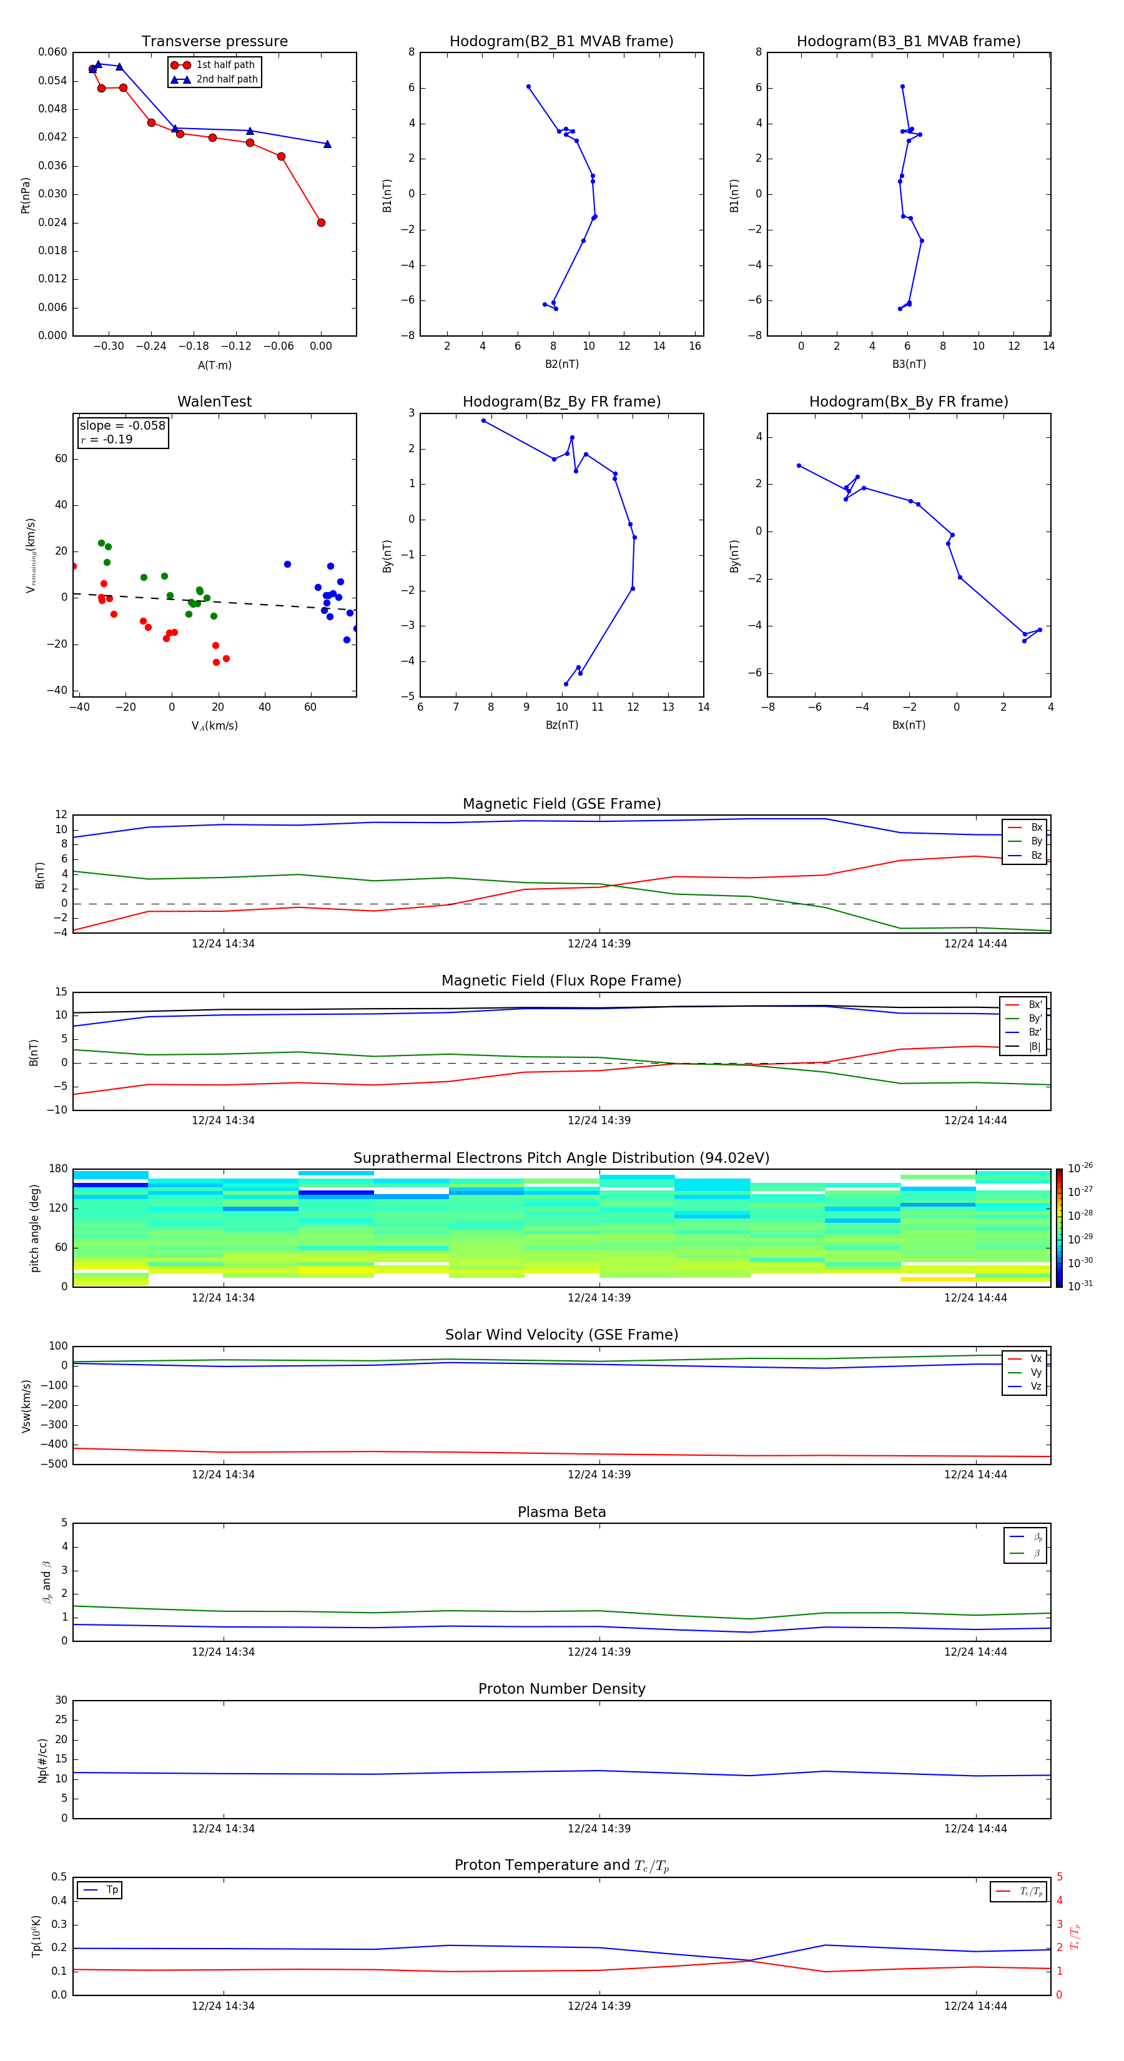This screenshot has width=1124, height=2061.
Task: Click the Suprathermal Electrons Pitch Angle Distribution title
Action: coord(561,1158)
